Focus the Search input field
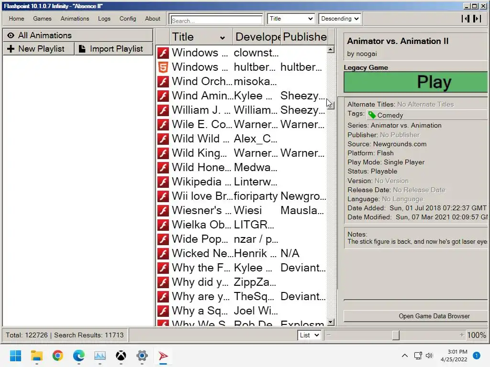The width and height of the screenshot is (490, 367). click(x=217, y=20)
